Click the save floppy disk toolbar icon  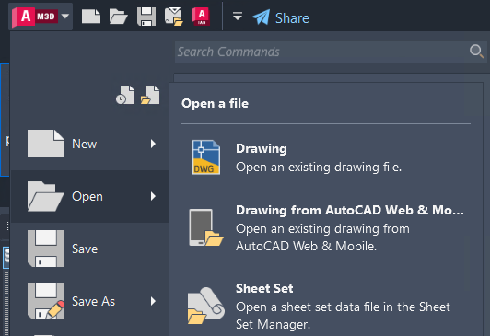(x=146, y=17)
